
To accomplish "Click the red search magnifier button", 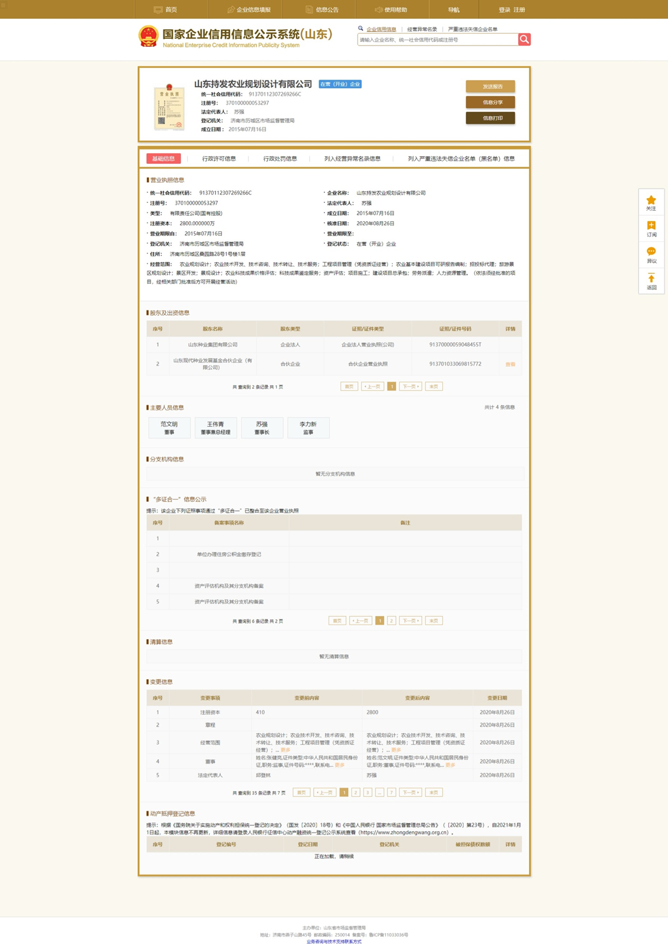I will [x=525, y=39].
